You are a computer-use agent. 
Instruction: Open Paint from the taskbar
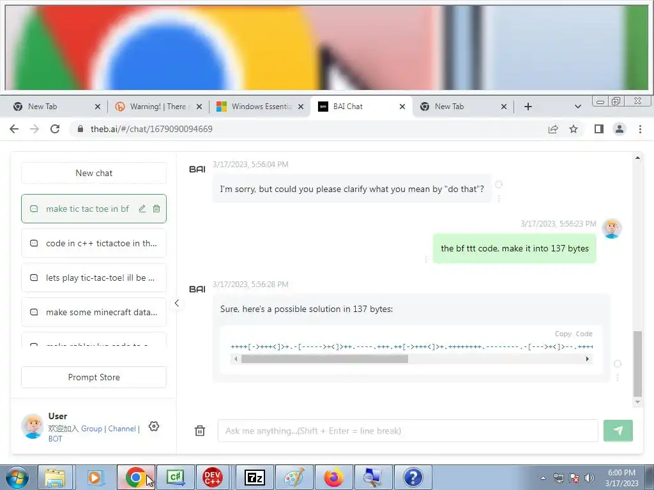point(294,477)
